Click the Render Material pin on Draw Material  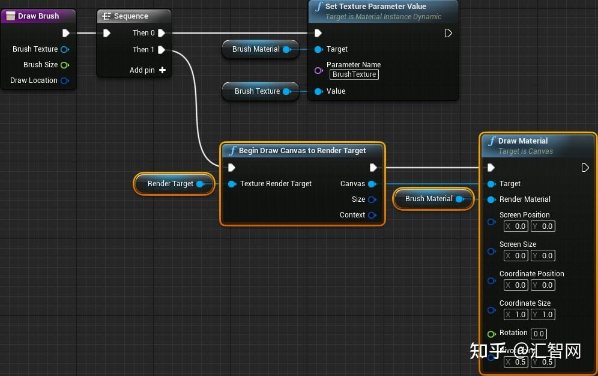click(x=492, y=199)
